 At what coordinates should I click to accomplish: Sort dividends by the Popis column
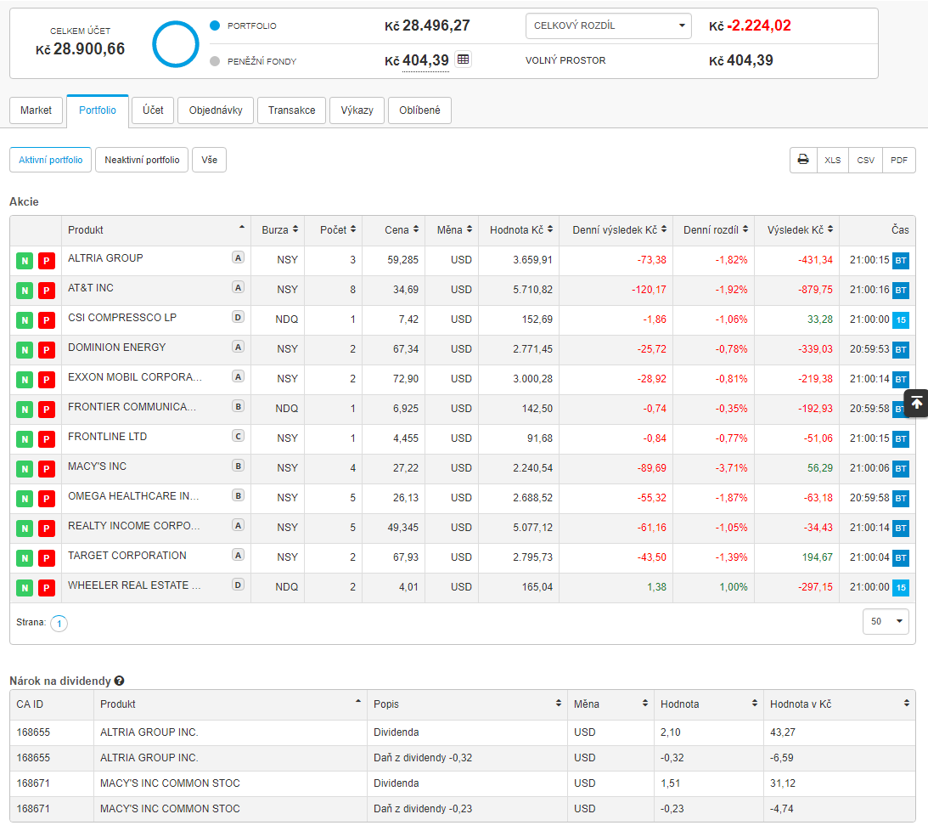click(467, 704)
